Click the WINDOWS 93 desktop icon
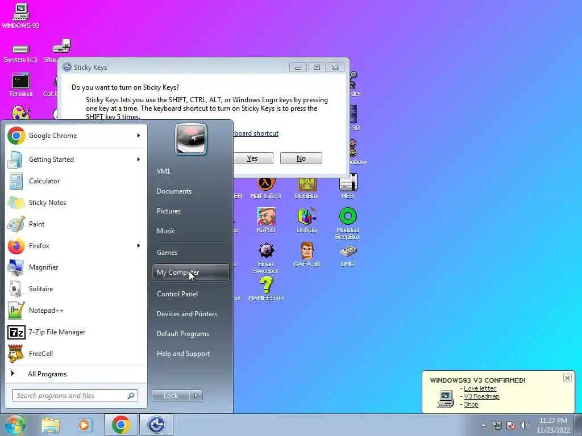The image size is (582, 436). pos(20,16)
